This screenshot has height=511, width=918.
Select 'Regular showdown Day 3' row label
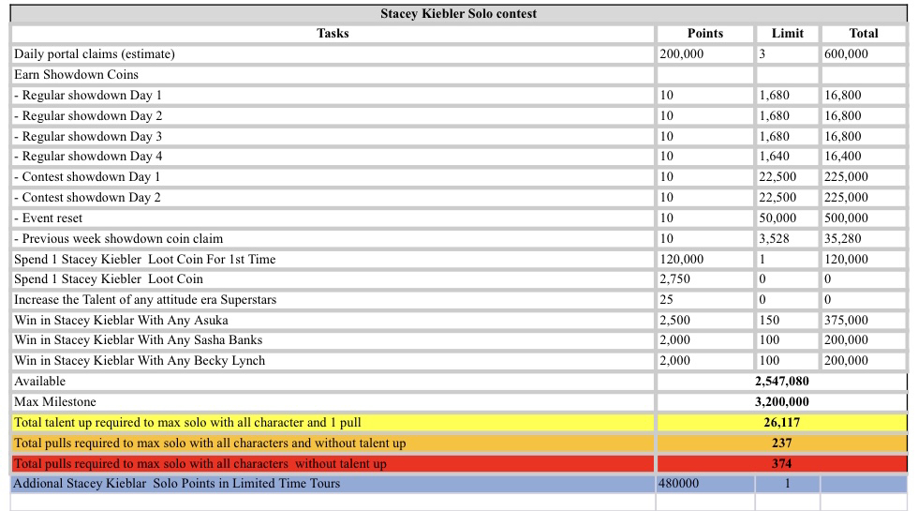[x=333, y=136]
